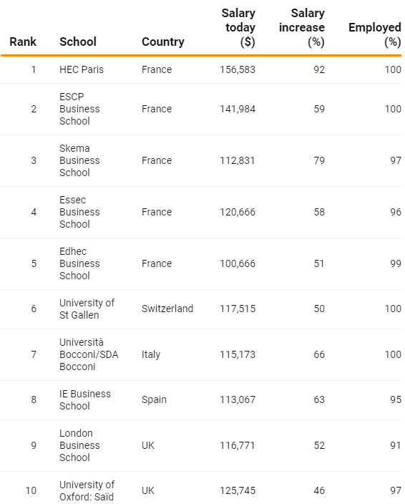Select the Italy country cell
Viewport: 405px width, 504px height.
151,354
